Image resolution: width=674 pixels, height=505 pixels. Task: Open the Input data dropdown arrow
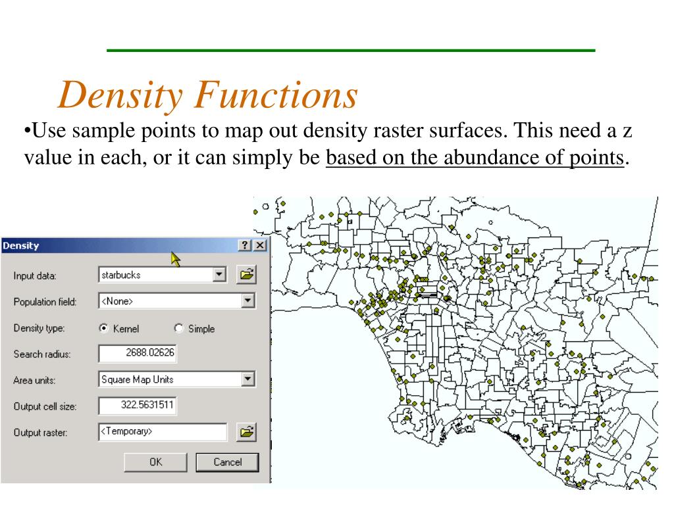pos(219,274)
